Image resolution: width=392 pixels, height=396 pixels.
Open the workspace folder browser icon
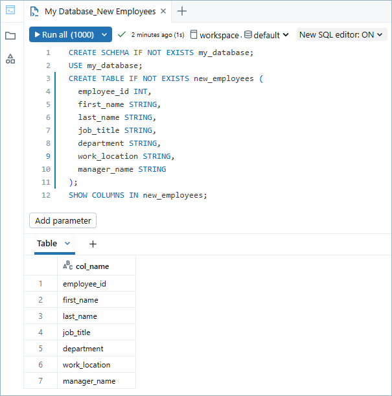point(10,36)
